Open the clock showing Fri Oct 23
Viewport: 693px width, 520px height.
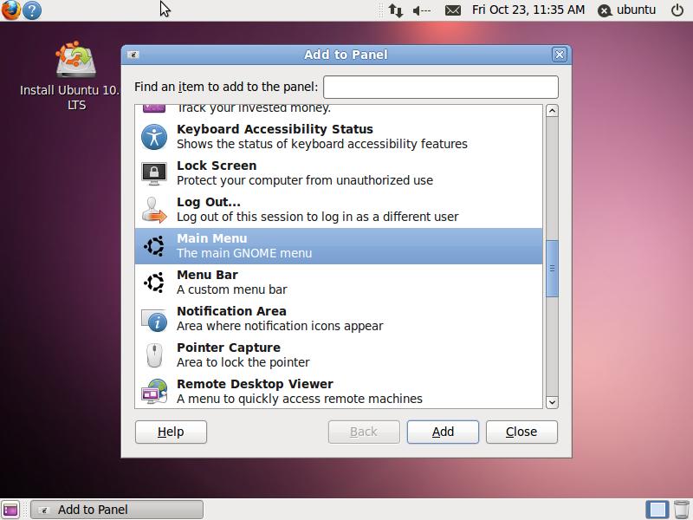528,10
